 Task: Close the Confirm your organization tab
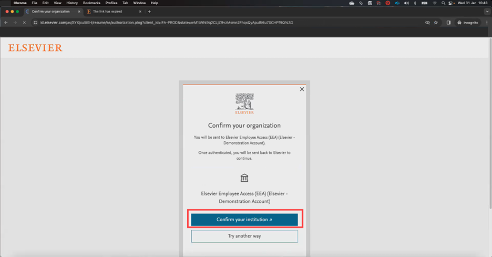[x=79, y=11]
